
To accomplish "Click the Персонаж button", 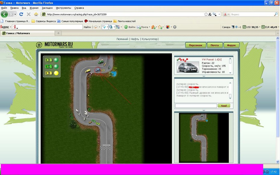I will [195, 45].
